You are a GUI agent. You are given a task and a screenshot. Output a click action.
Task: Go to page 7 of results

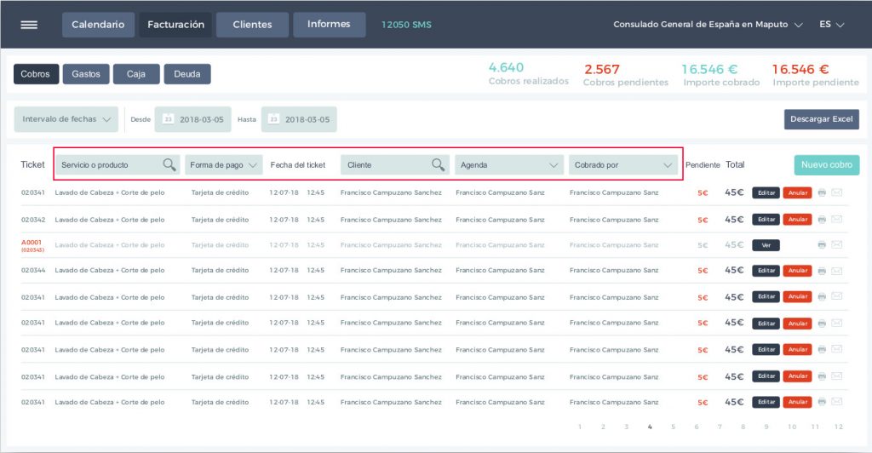pos(720,427)
